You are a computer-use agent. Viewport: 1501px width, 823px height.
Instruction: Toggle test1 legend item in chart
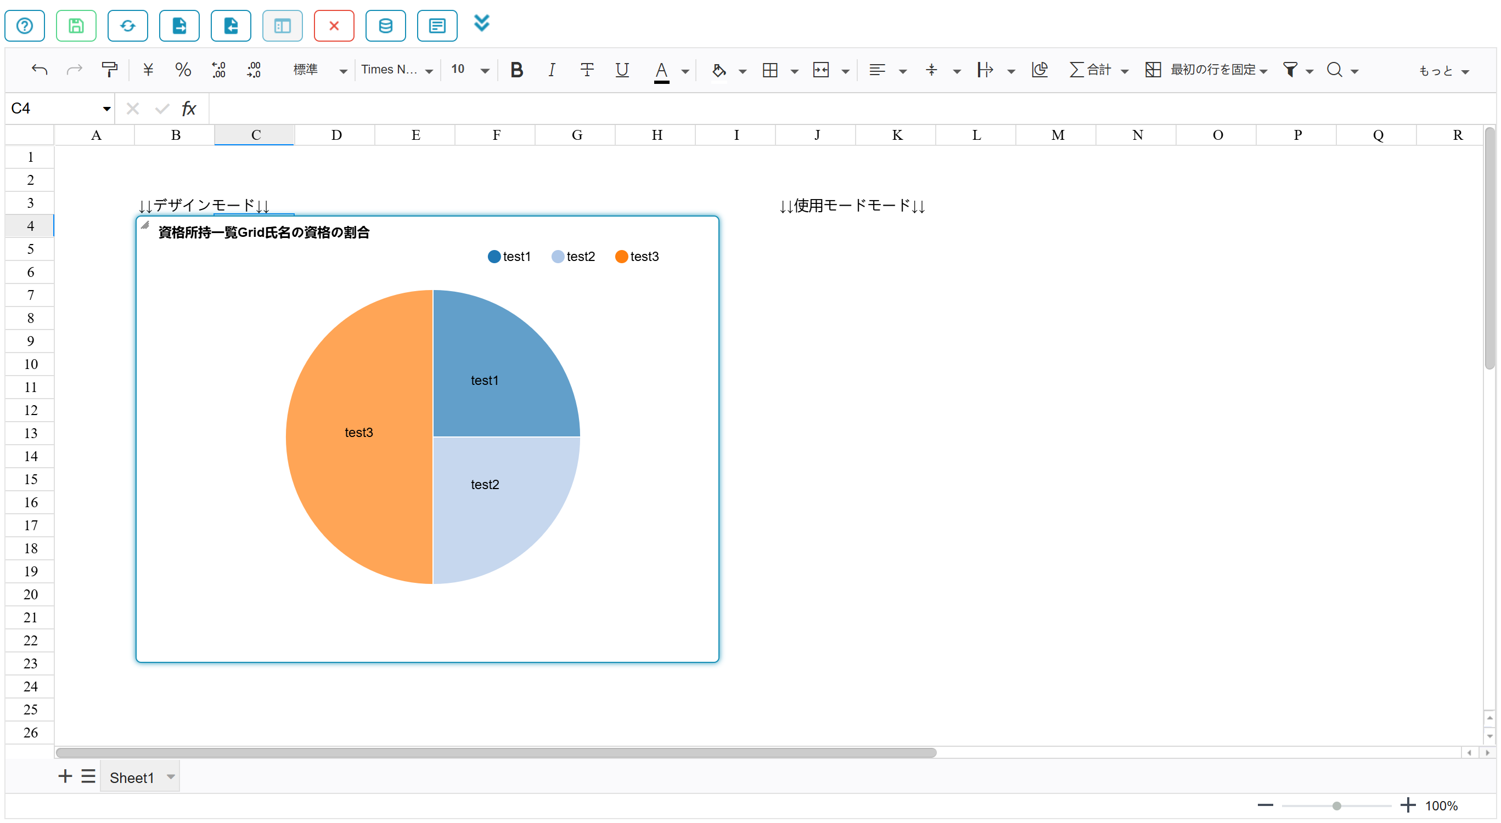[x=509, y=257]
